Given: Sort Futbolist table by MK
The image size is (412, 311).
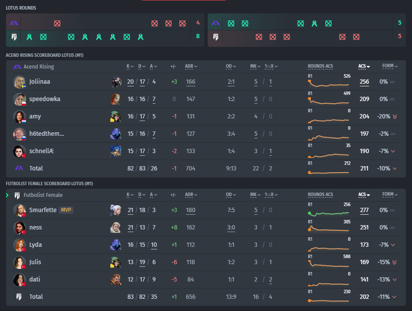Looking at the screenshot, I should [255, 195].
